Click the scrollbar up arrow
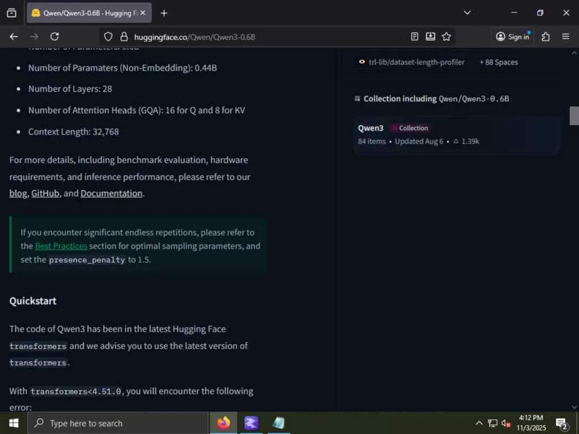 [574, 53]
